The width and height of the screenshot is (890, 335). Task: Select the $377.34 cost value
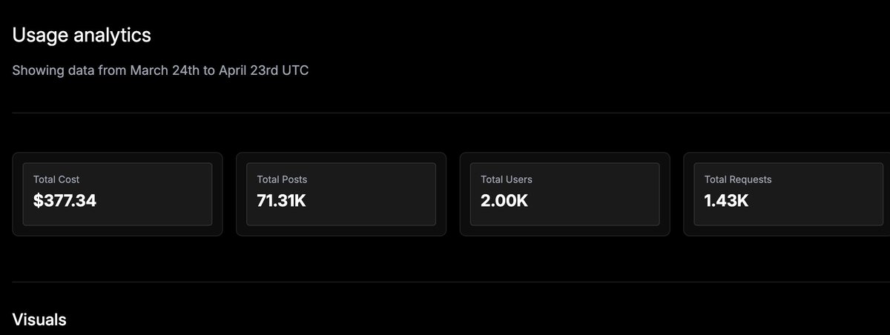(x=65, y=200)
